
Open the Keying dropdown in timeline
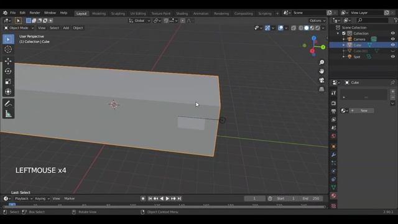42,198
